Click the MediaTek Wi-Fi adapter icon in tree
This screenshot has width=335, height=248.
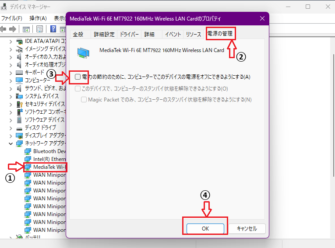[x=28, y=167]
